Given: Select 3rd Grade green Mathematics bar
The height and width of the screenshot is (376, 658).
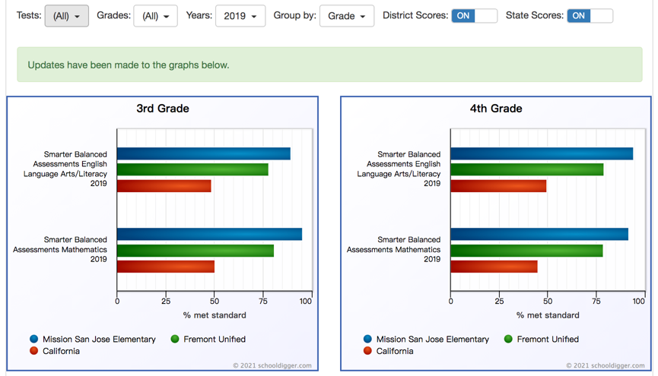Looking at the screenshot, I should pos(195,251).
